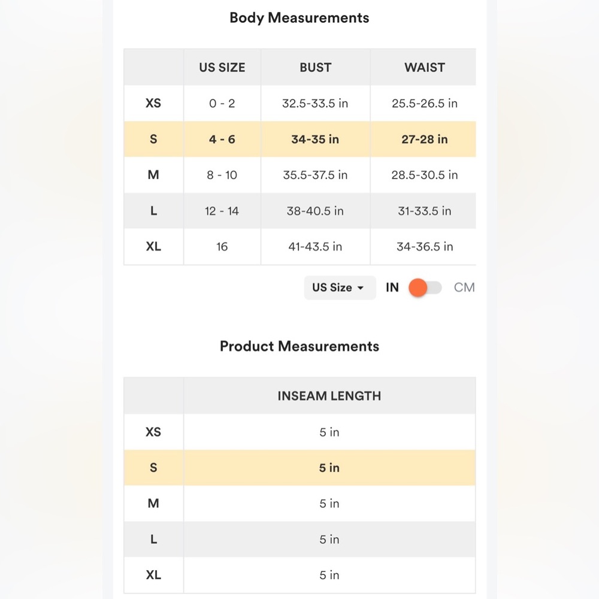
Task: Select the highlighted 4 - 6 size cell
Action: point(222,140)
